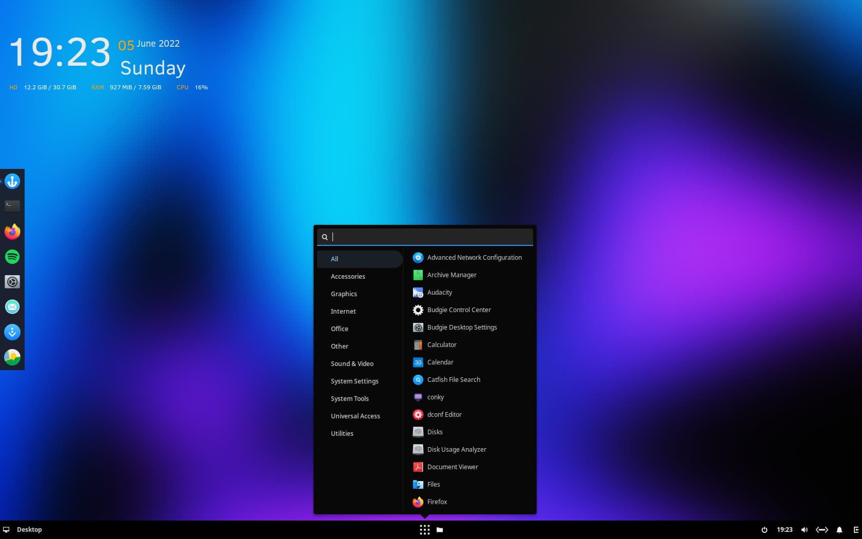Open Firefox text entry in menu
The width and height of the screenshot is (862, 539).
[437, 502]
